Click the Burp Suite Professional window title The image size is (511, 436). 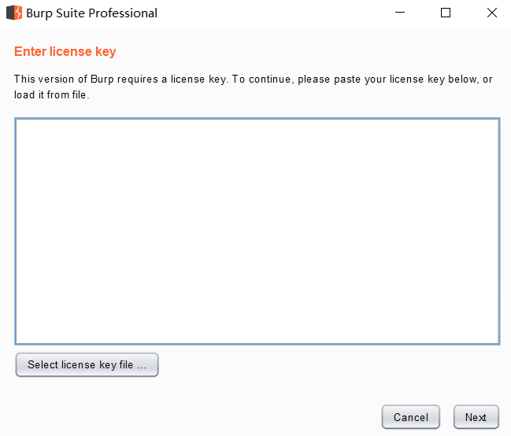[x=91, y=13]
